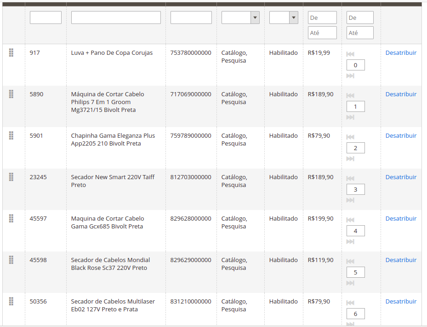Image resolution: width=427 pixels, height=327 pixels.
Task: Select the price 'De' filter field
Action: click(x=322, y=18)
